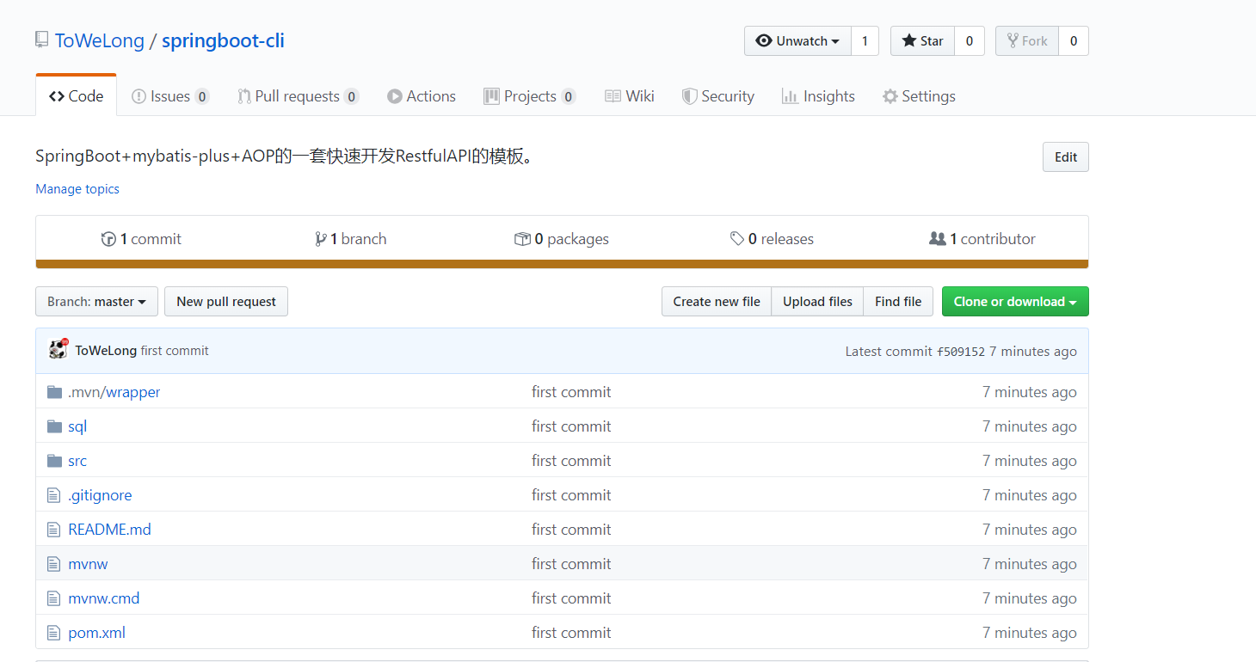
Task: Click the file icon next to README.md
Action: coord(54,530)
